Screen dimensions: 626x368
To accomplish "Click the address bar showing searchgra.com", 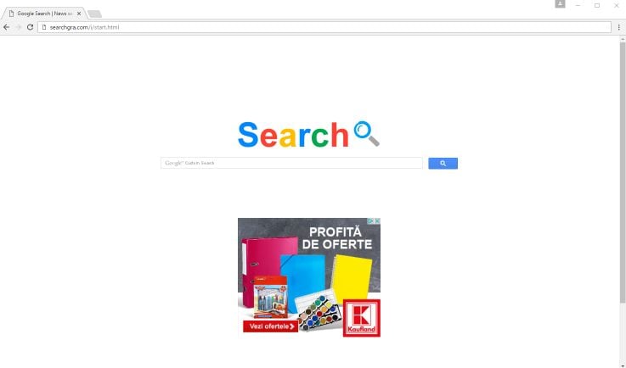I will tap(324, 27).
